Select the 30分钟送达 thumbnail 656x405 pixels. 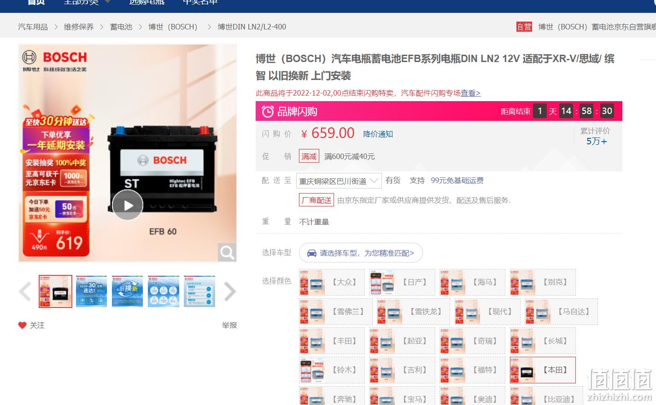(91, 291)
